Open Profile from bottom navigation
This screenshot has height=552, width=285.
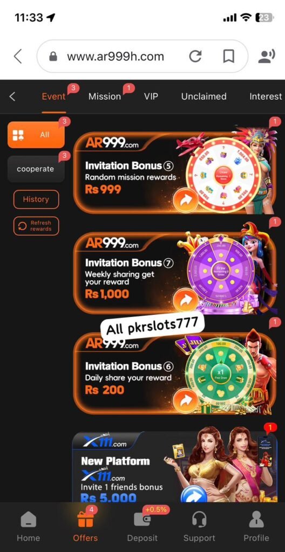click(256, 527)
